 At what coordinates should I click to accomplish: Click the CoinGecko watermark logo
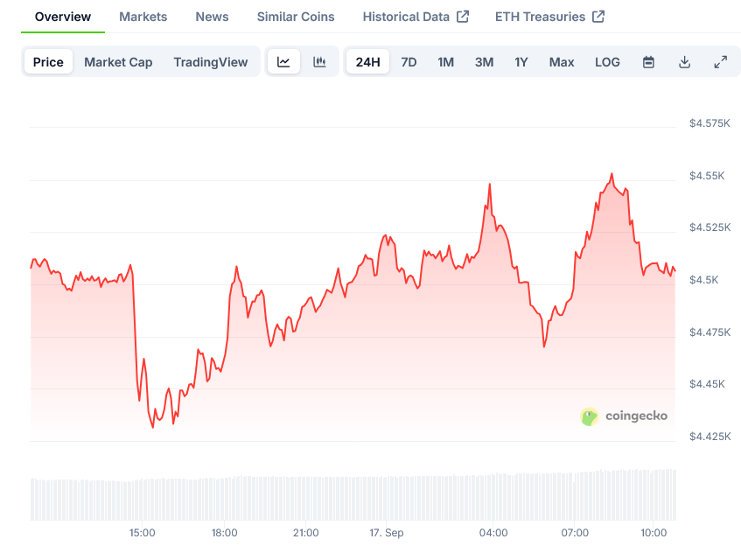(624, 416)
